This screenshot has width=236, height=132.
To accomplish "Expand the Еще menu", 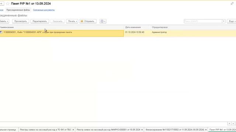I will point(232,21).
